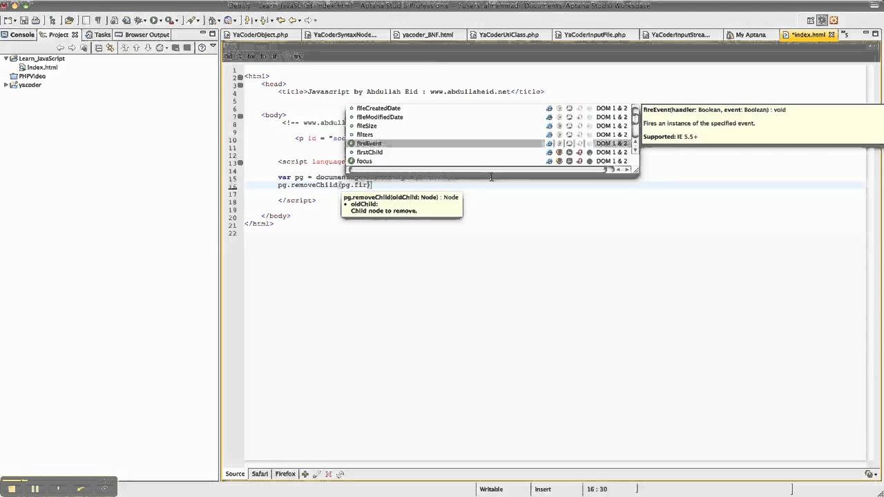Select firstChild in the autocomplete list
The image size is (884, 497).
tap(488, 153)
